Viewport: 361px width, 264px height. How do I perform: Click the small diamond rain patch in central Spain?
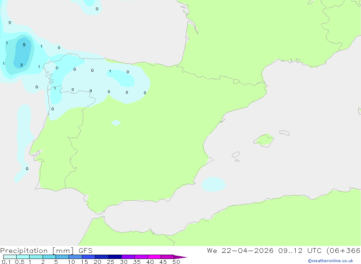point(116,123)
